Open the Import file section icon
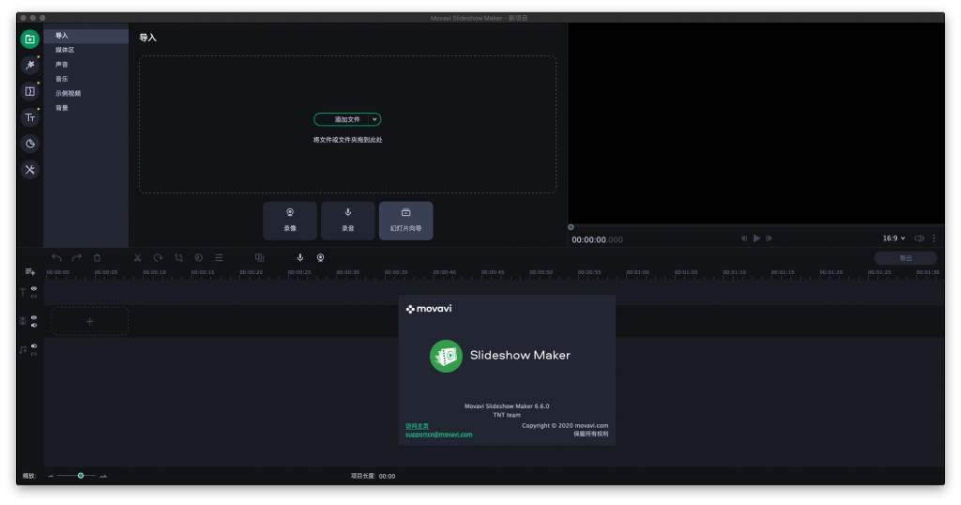The height and width of the screenshot is (505, 961). coord(29,39)
